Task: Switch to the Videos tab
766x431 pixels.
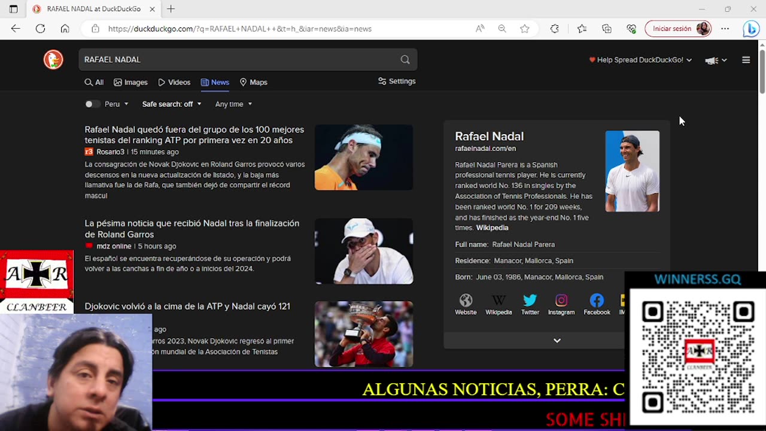Action: coord(174,83)
